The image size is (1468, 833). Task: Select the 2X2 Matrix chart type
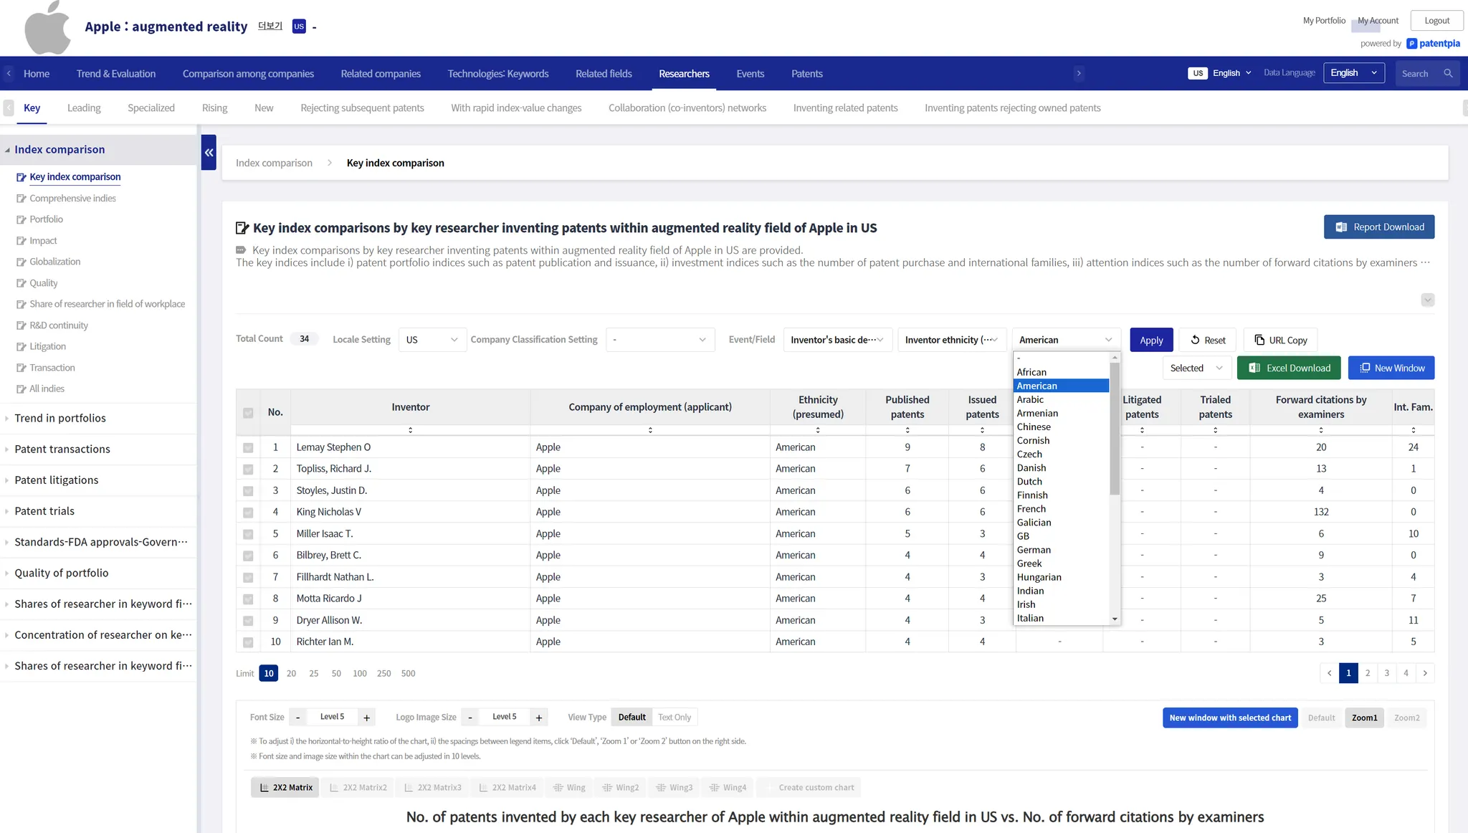coord(286,787)
